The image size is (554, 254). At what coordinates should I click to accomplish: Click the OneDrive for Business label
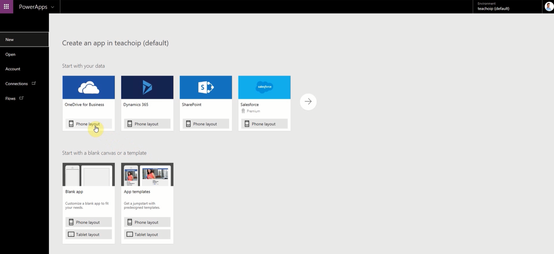(x=84, y=104)
